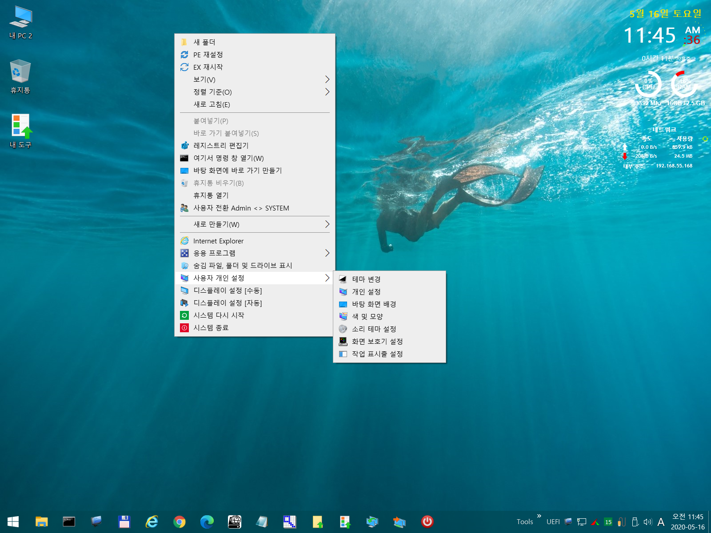Click the blue pixel grid taskbar icon
Viewport: 711px width, 533px height.
pyautogui.click(x=290, y=521)
